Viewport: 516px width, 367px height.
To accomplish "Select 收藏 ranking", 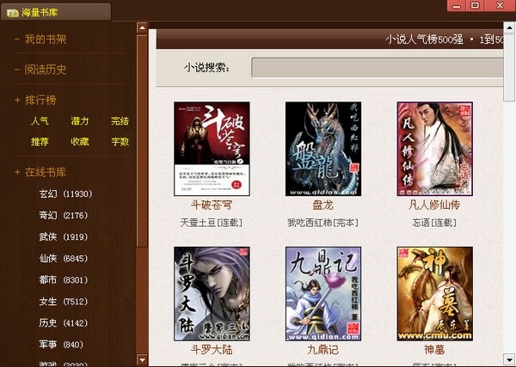I will tap(80, 142).
